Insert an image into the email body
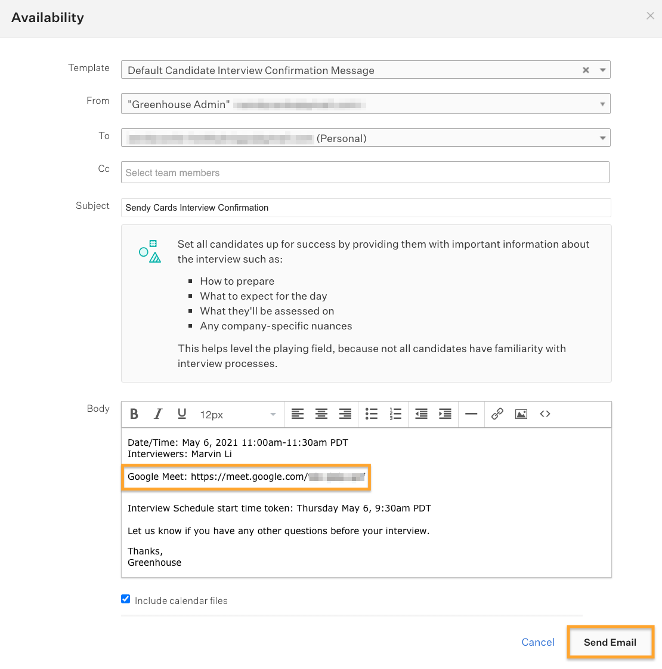The height and width of the screenshot is (669, 662). click(521, 414)
